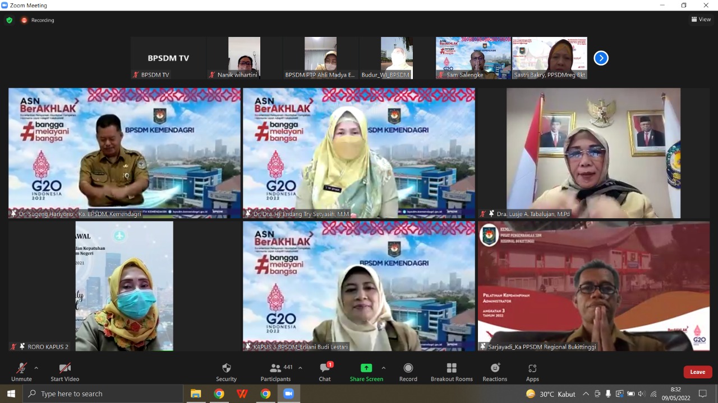Image resolution: width=718 pixels, height=403 pixels.
Task: Start Video with the camera button
Action: 65,372
